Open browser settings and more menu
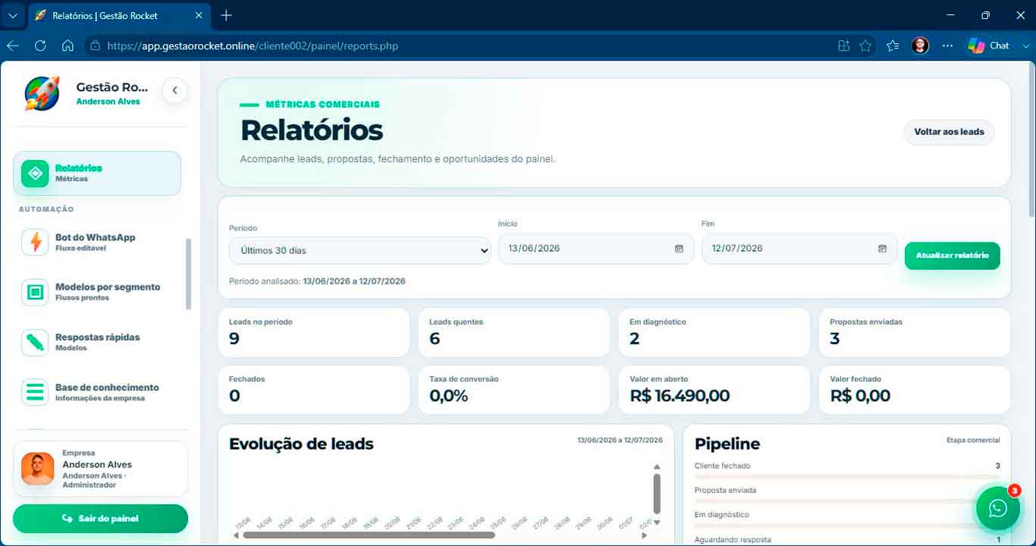 (947, 45)
